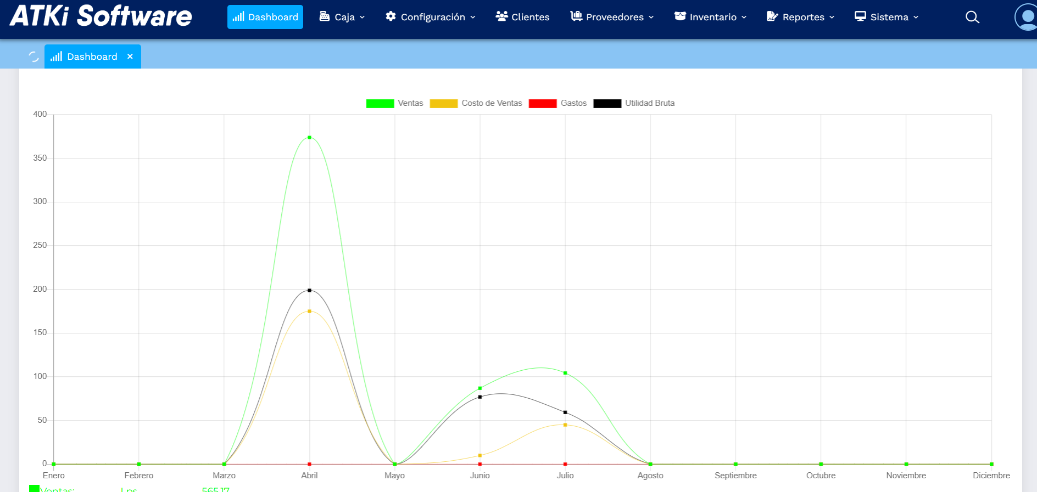1037x492 pixels.
Task: Hide the Gastos series via legend
Action: 557,103
